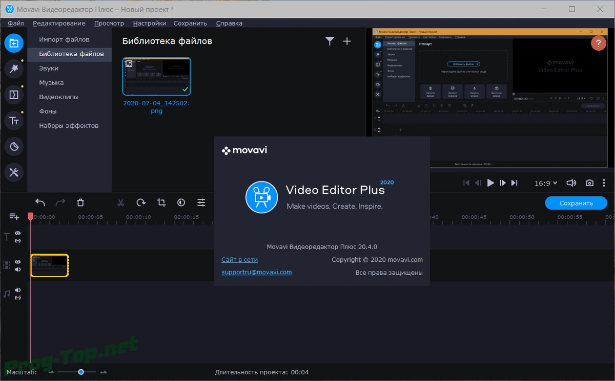This screenshot has width=615, height=381.
Task: Click the Длительность проекта 00:04 status text
Action: pyautogui.click(x=262, y=372)
